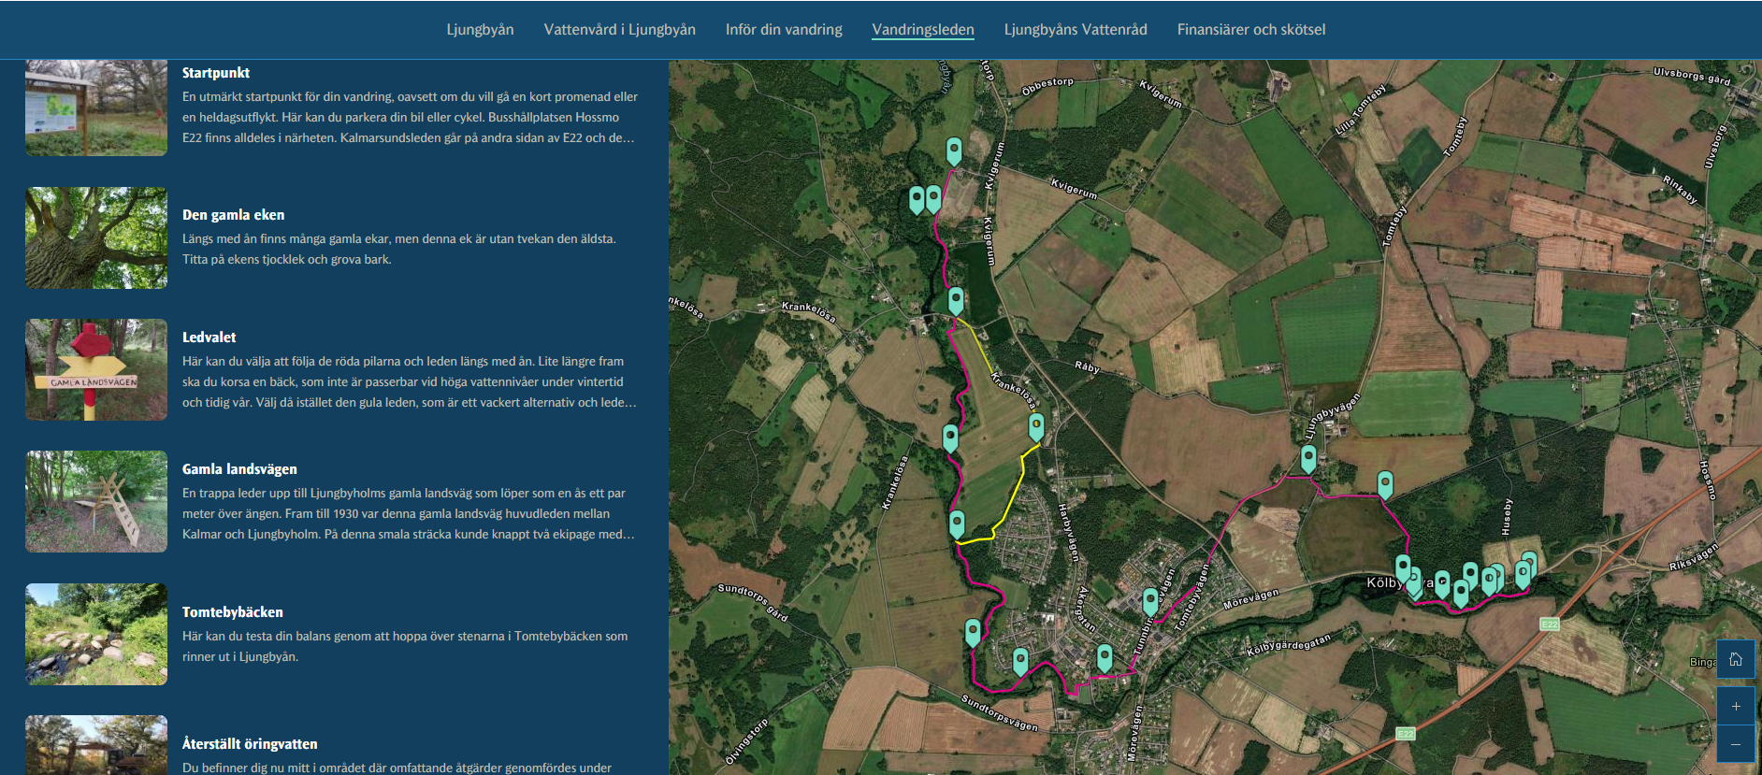Open the Ljungbyån menu item

480,30
